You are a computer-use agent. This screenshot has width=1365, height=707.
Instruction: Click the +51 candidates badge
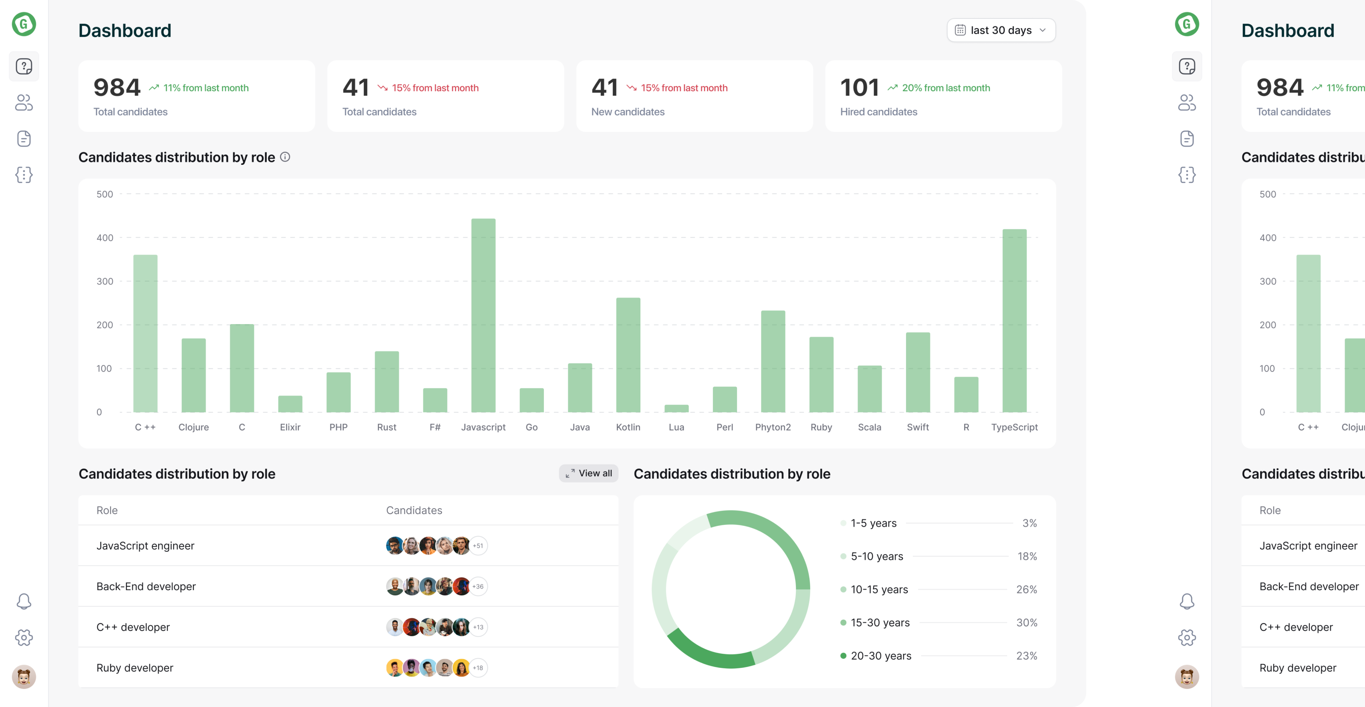(478, 546)
